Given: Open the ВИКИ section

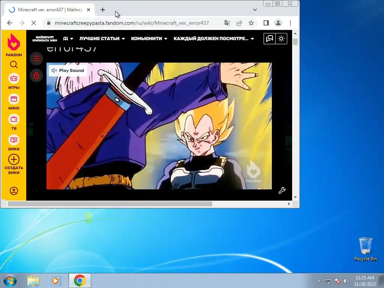Looking at the screenshot, I should (x=14, y=143).
